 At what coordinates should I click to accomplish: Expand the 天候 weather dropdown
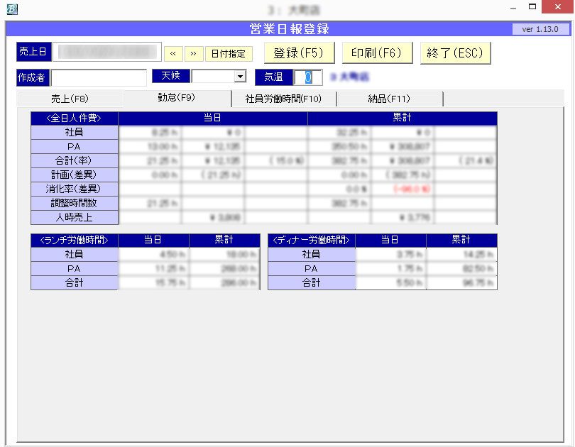pos(240,77)
